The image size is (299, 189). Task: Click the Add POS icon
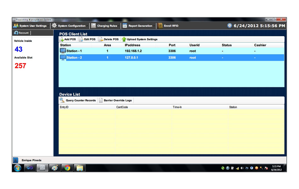point(62,39)
